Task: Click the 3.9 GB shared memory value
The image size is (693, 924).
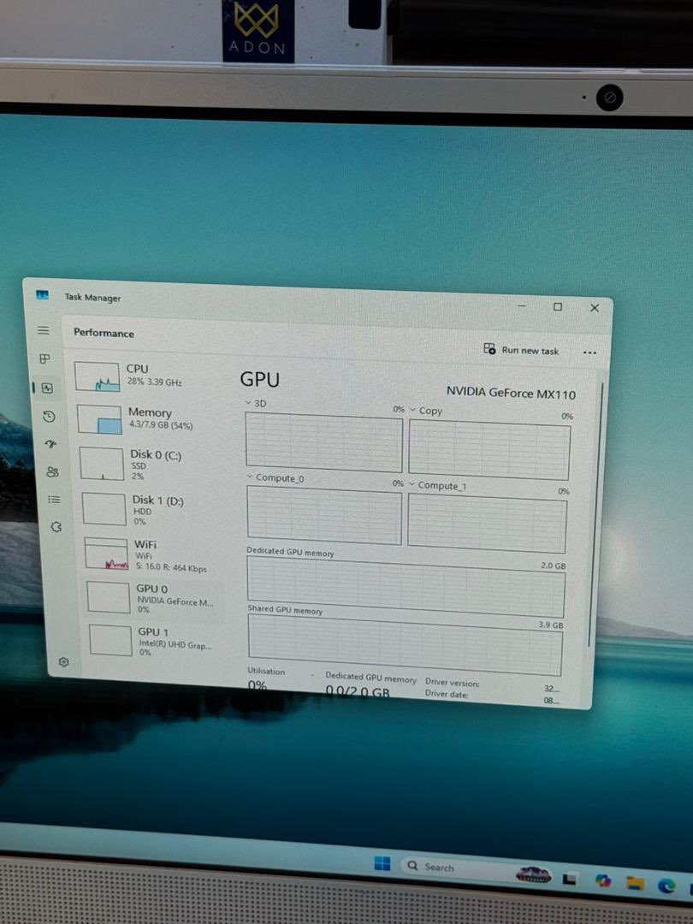Action: point(550,625)
